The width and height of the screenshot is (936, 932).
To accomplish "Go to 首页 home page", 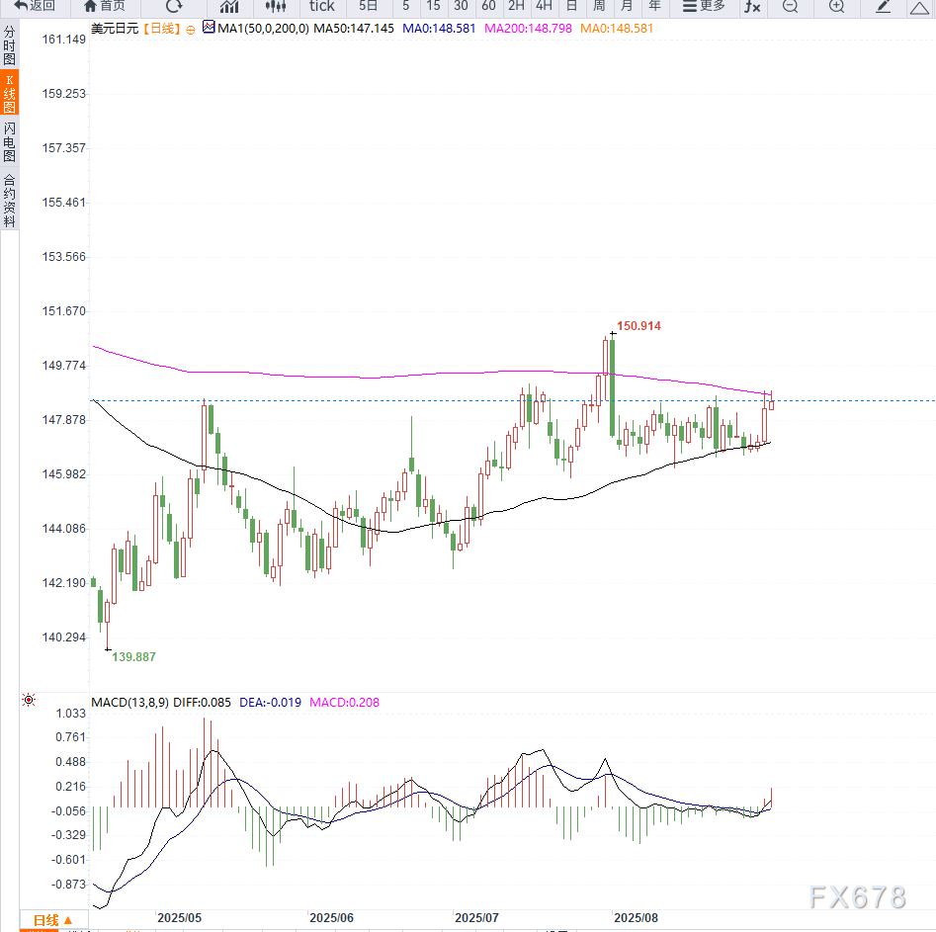I will pyautogui.click(x=104, y=6).
